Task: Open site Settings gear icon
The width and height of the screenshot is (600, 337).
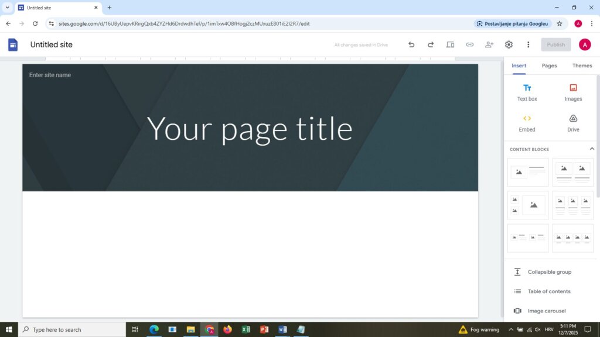Action: pyautogui.click(x=509, y=44)
